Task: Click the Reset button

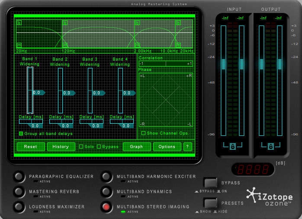Action: pyautogui.click(x=31, y=147)
